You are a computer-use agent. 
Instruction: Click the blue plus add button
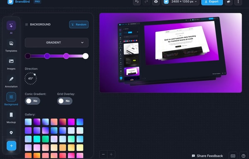click(12, 146)
